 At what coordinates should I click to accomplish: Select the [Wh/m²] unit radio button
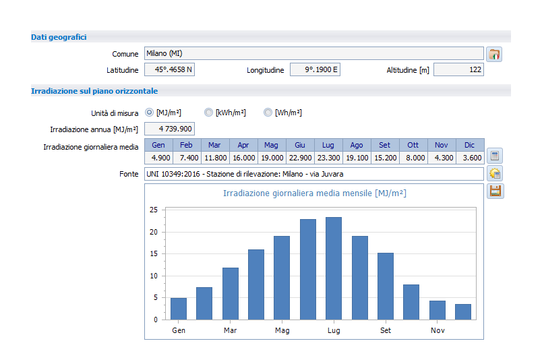[x=268, y=113]
